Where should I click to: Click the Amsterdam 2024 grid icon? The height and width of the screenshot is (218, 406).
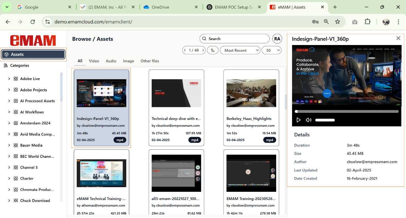click(16, 123)
